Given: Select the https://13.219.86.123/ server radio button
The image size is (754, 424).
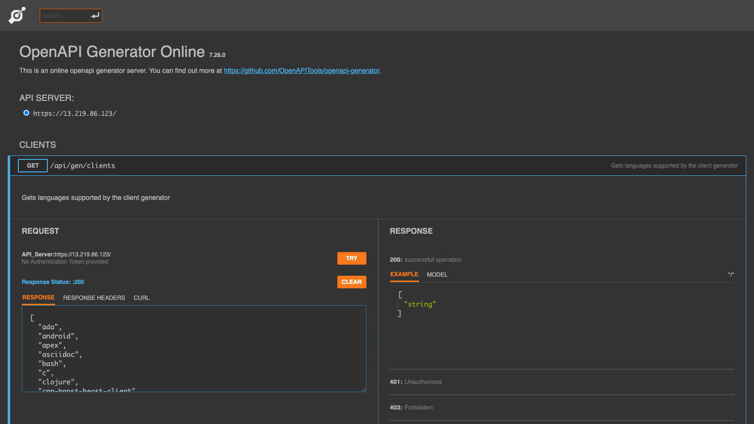Looking at the screenshot, I should 26,113.
